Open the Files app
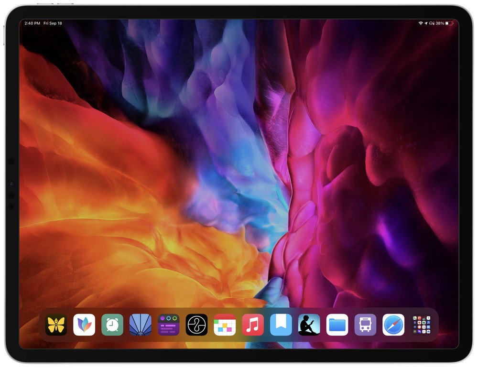 pyautogui.click(x=337, y=325)
